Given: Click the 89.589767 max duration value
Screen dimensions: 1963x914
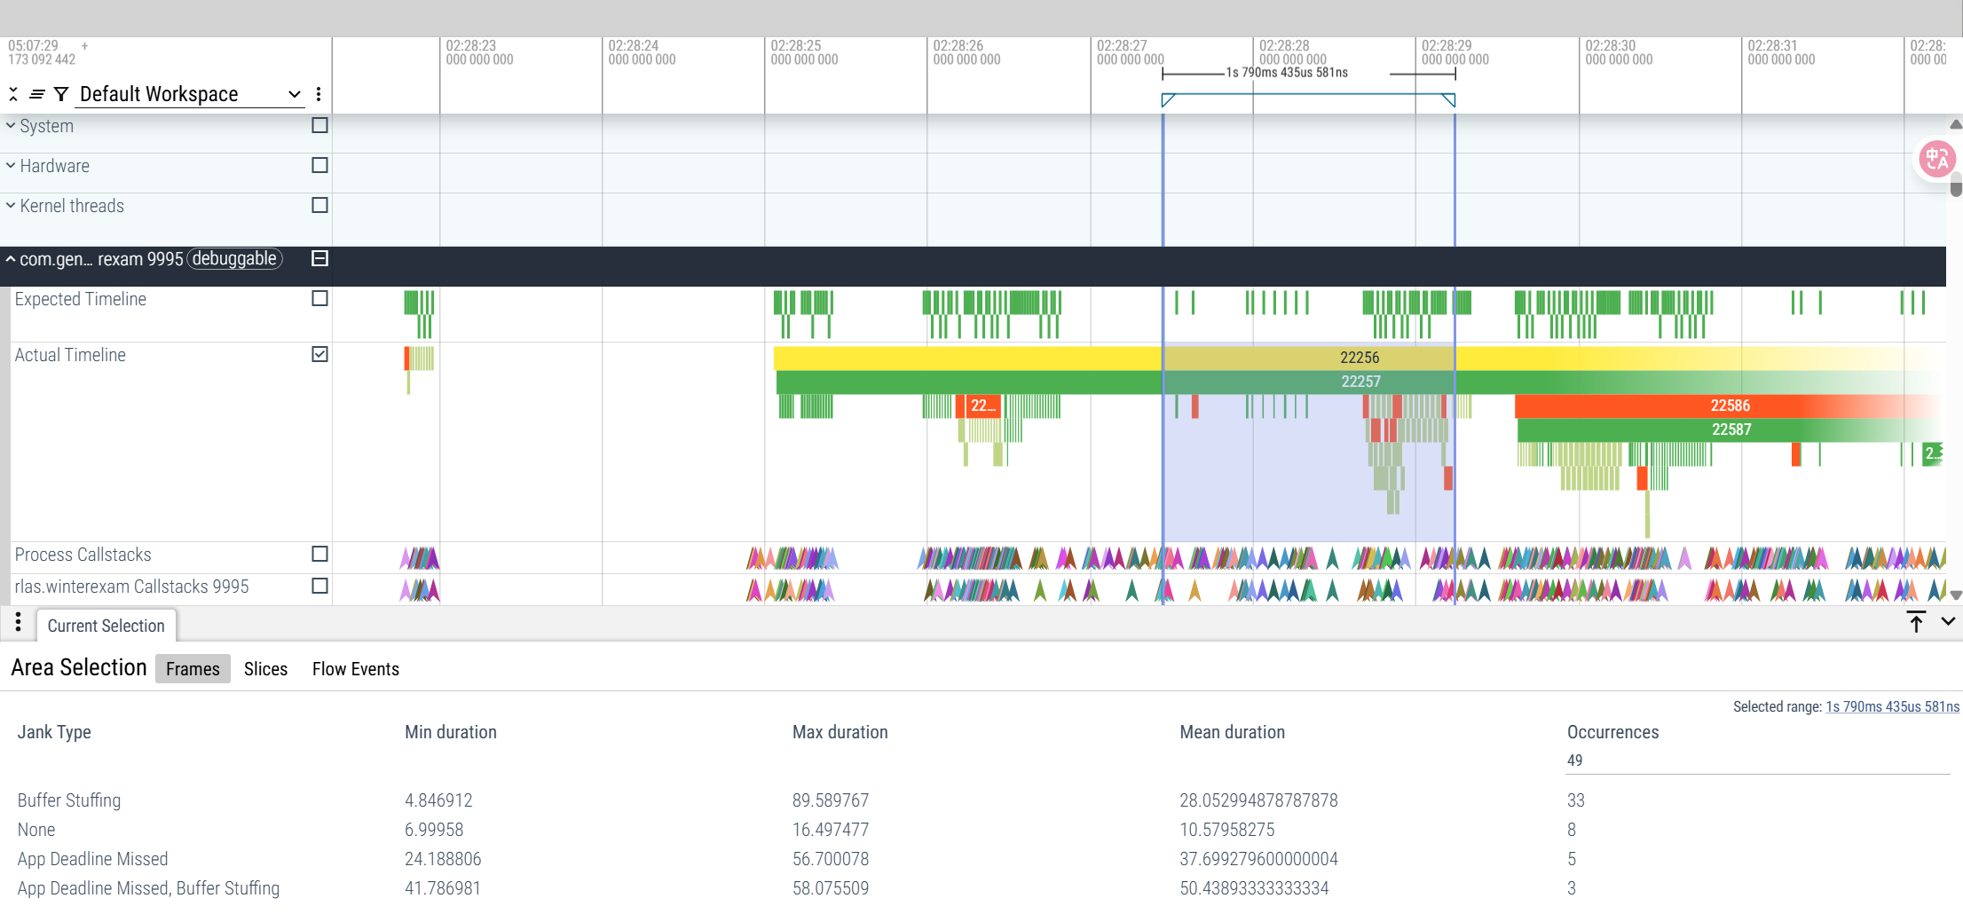Looking at the screenshot, I should 831,800.
